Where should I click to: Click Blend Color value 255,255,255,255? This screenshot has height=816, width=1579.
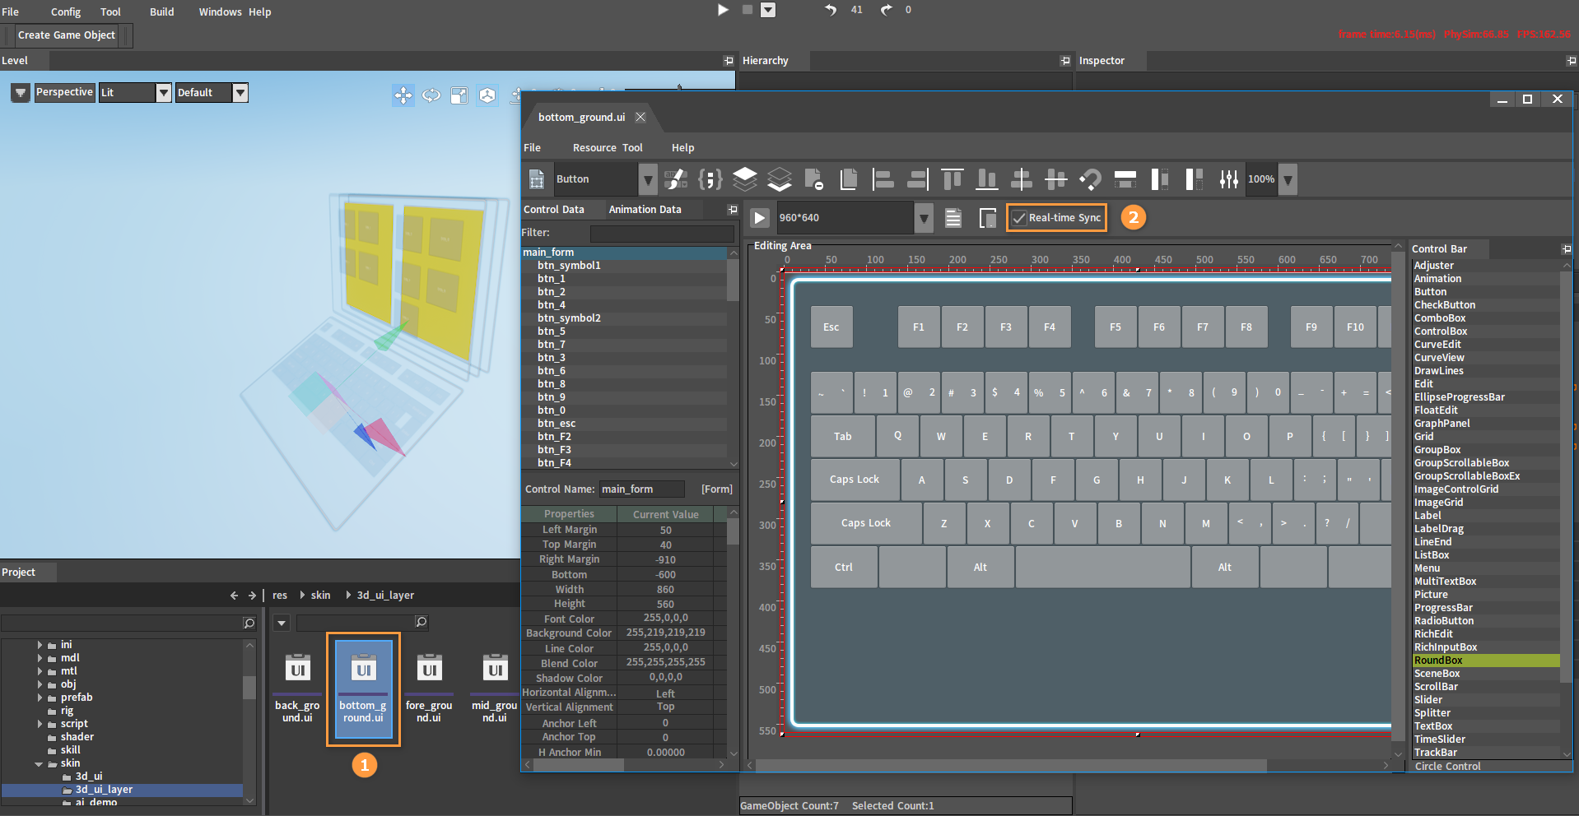[665, 663]
